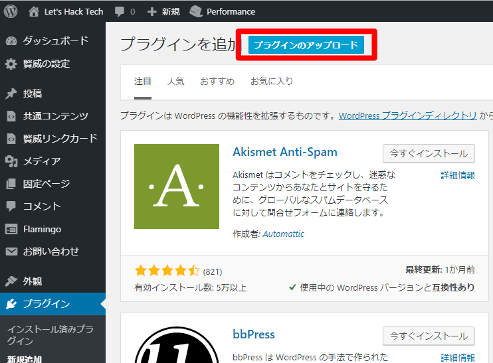Click 有効インストール数: 5万以上 text
This screenshot has width=493, height=363.
pyautogui.click(x=190, y=287)
